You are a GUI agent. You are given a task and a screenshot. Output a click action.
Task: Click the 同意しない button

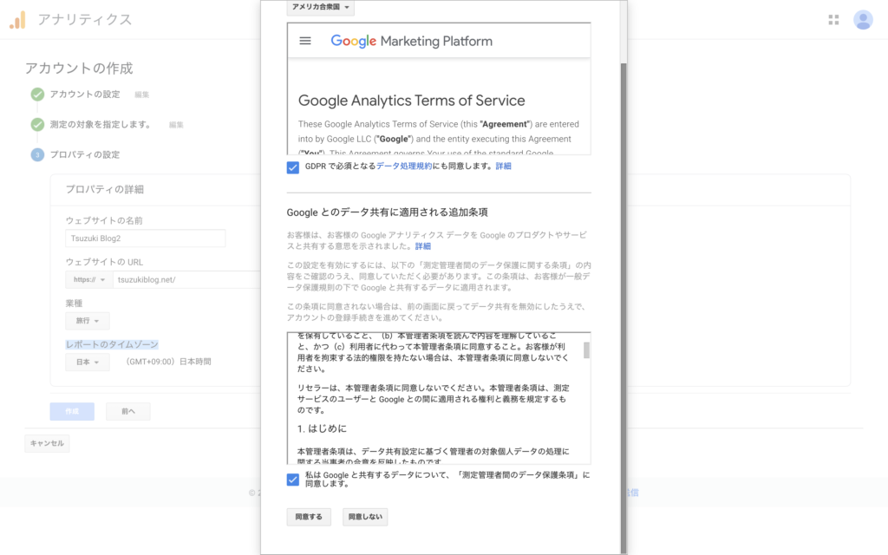(x=365, y=517)
